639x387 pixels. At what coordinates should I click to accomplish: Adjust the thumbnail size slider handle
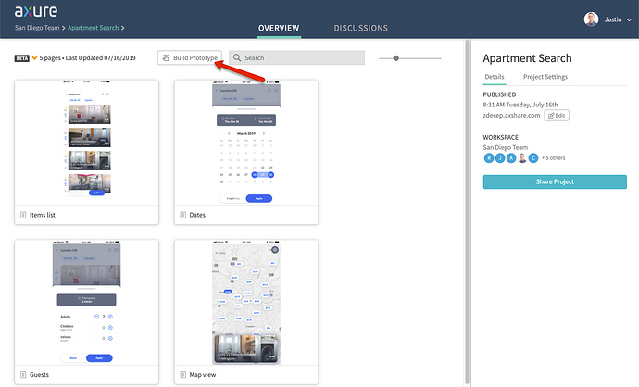tap(395, 58)
